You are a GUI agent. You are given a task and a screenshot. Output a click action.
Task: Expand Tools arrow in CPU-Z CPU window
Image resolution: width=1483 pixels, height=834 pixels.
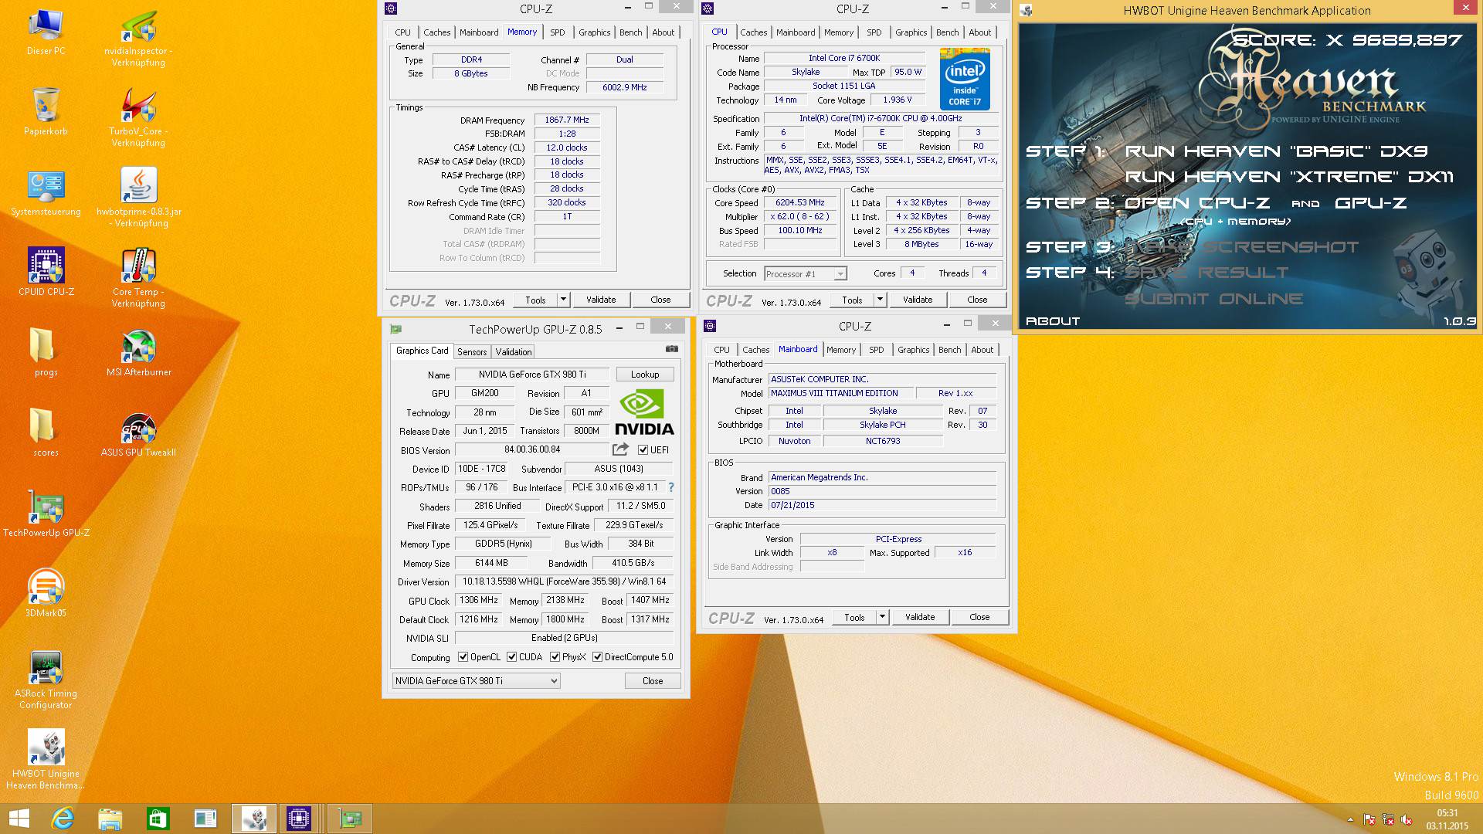point(880,300)
